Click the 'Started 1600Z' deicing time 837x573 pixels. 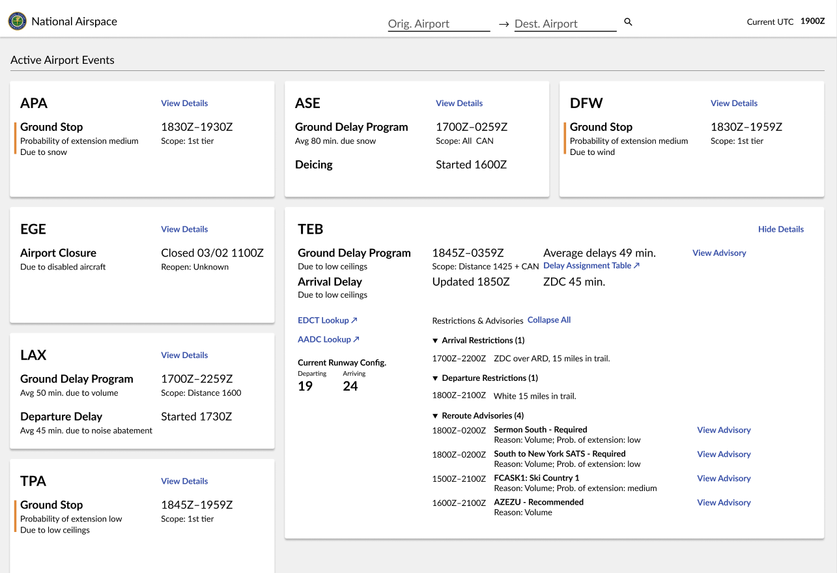(x=471, y=165)
